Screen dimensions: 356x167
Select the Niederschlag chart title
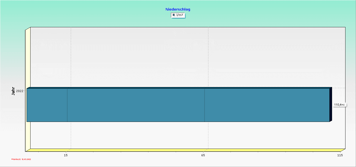(178, 9)
